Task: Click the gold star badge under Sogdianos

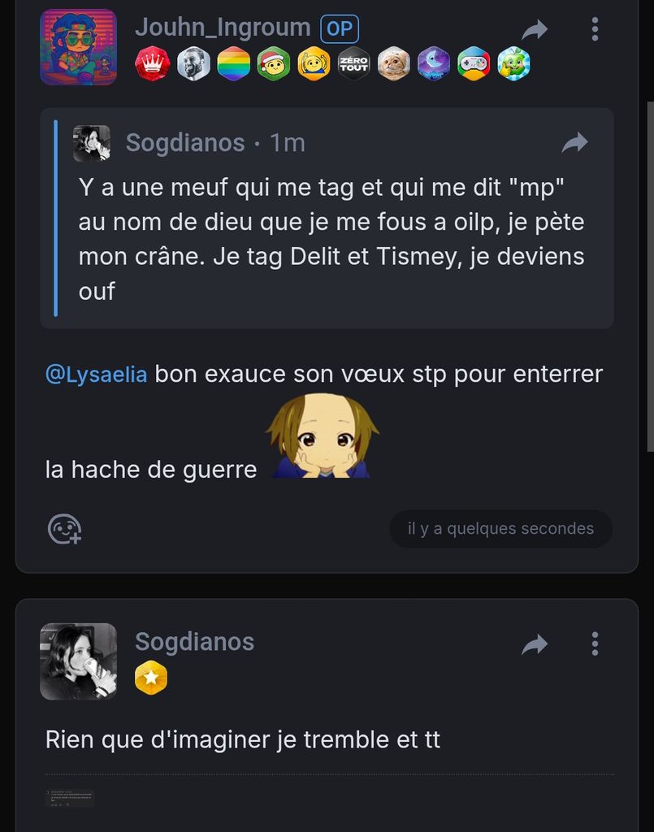Action: pos(151,678)
